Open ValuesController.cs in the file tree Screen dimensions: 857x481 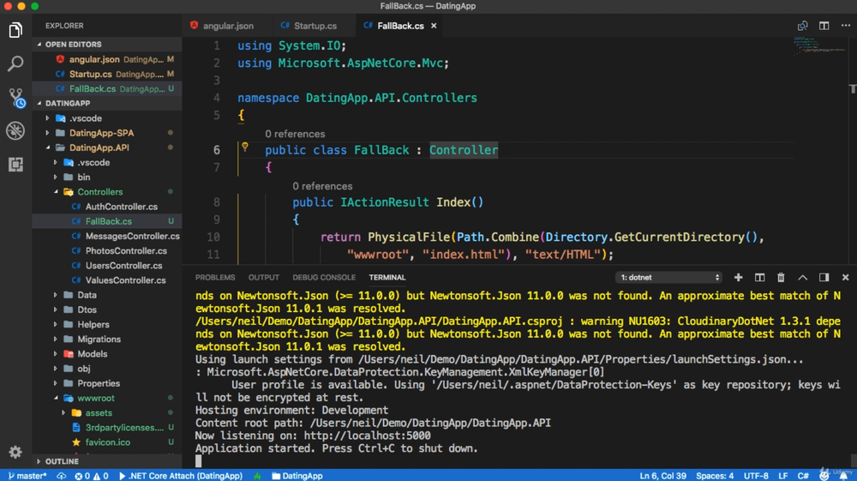point(125,280)
